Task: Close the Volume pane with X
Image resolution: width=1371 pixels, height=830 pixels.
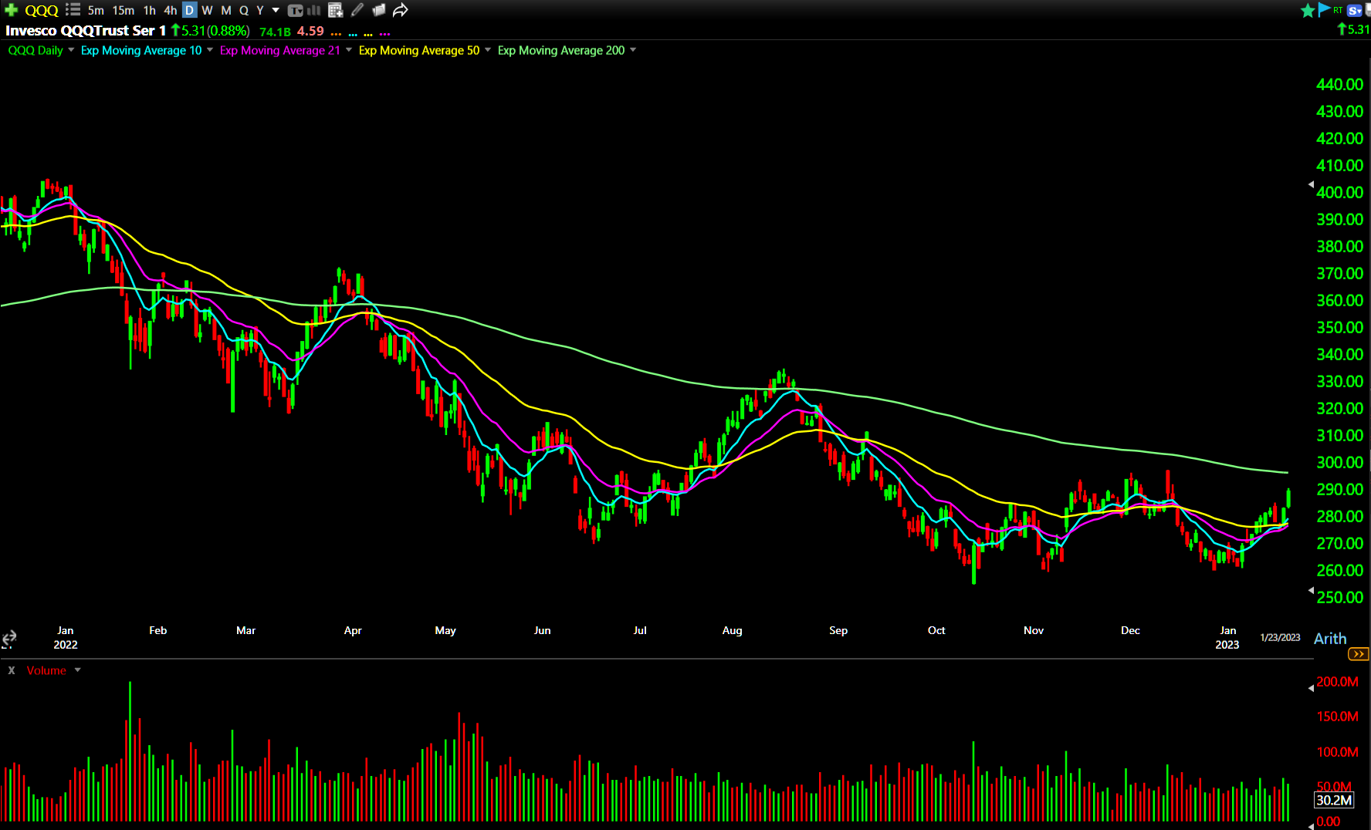Action: point(12,670)
